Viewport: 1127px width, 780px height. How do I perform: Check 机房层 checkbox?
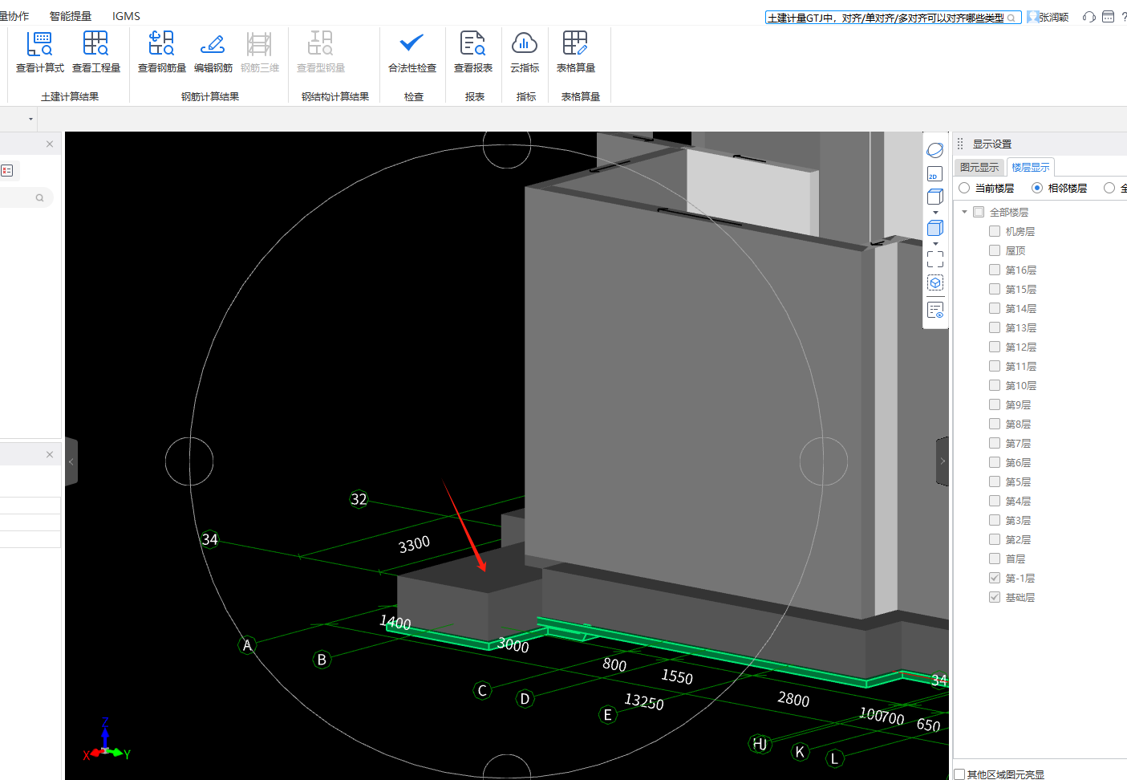(x=995, y=231)
